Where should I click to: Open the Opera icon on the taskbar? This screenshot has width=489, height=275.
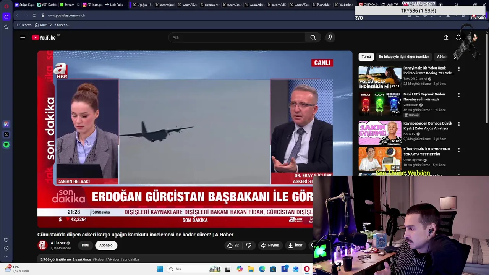click(307, 269)
